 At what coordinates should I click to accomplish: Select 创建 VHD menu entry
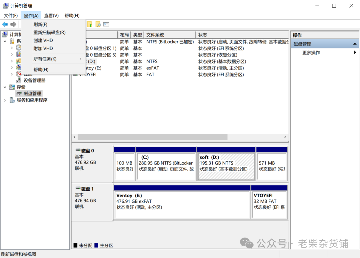53,40
